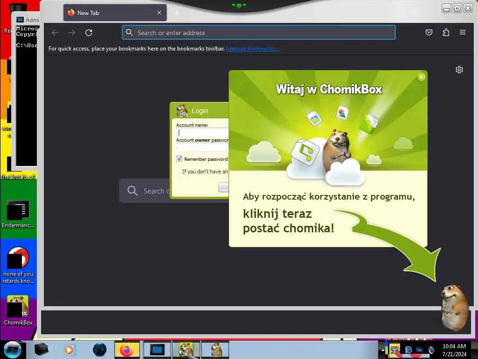
Task: Open the 'none of you retards kno...' desktop icon
Action: (x=18, y=266)
